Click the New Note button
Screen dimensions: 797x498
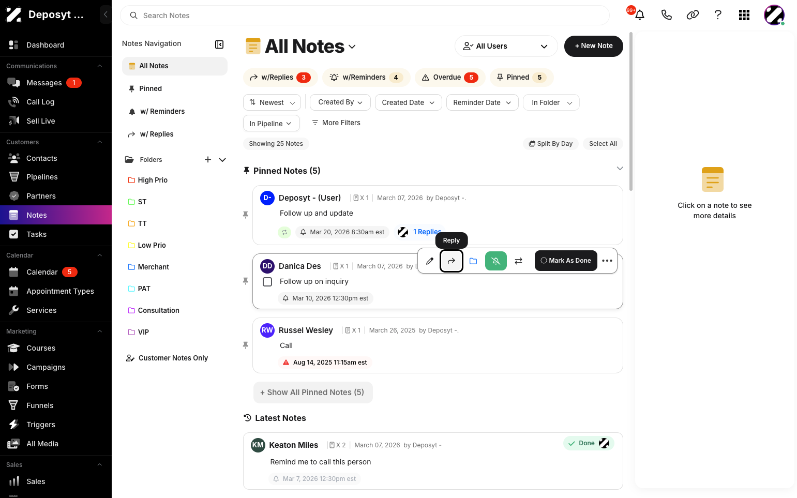[594, 46]
